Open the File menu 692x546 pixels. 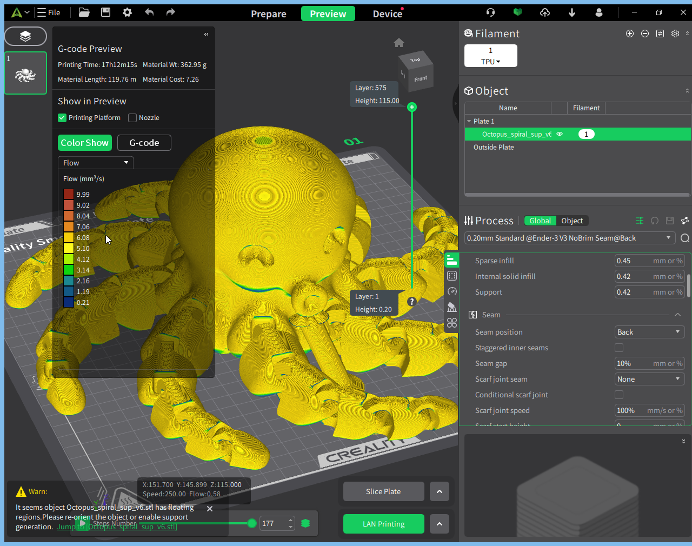coord(49,12)
